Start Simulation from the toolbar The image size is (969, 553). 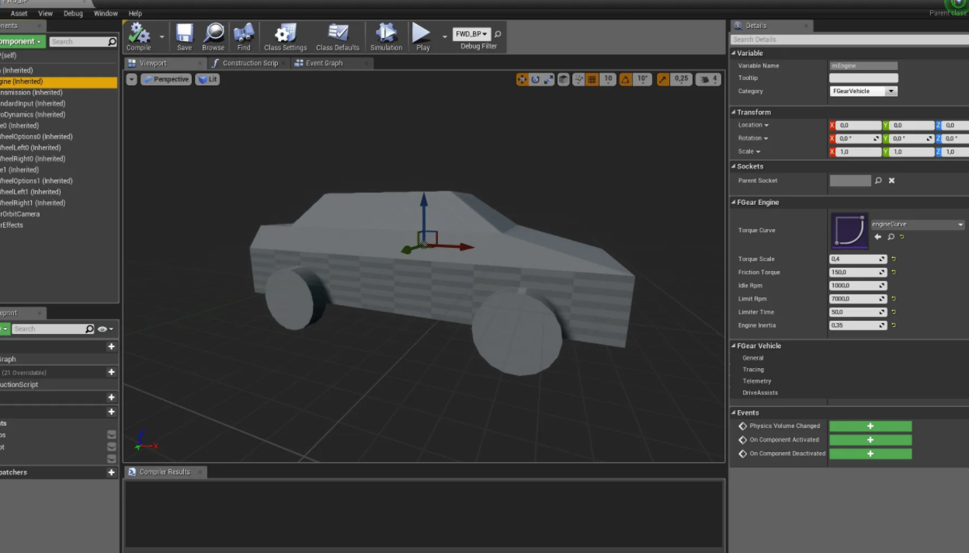tap(386, 37)
